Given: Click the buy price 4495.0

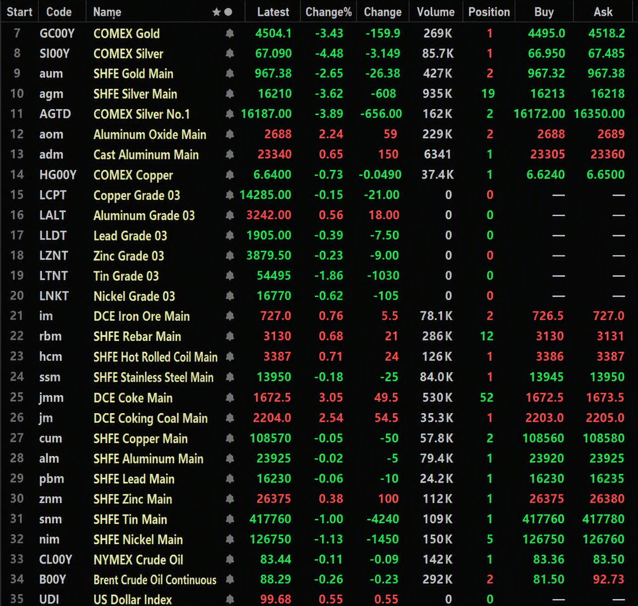Looking at the screenshot, I should tap(546, 34).
